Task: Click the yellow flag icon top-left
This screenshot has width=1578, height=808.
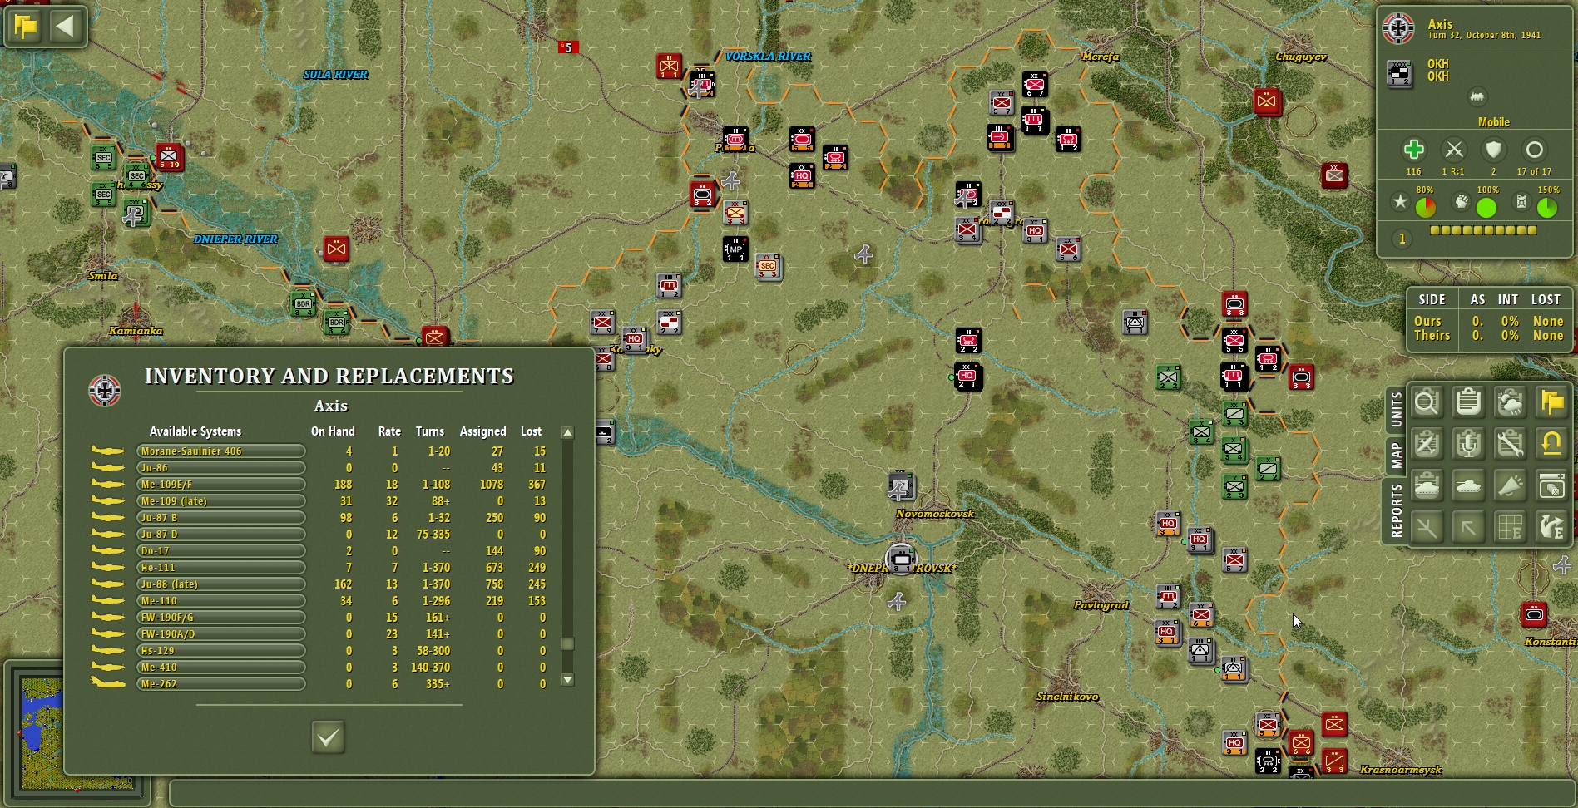Action: click(26, 27)
